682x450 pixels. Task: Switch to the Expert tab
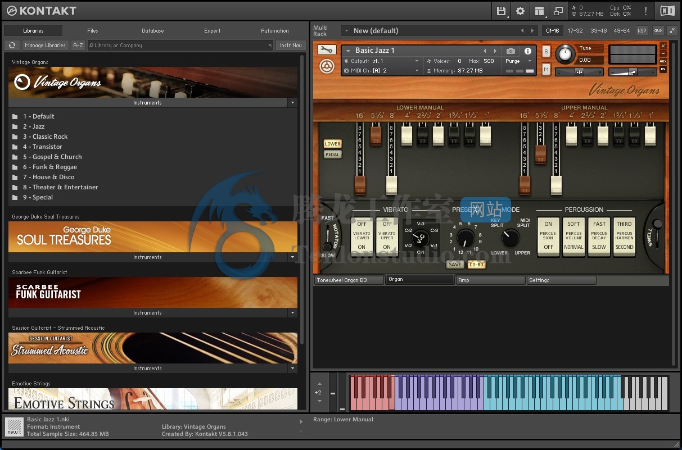[213, 31]
